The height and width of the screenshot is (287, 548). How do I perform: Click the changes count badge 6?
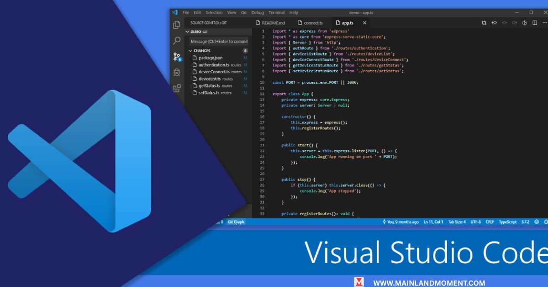pyautogui.click(x=245, y=51)
